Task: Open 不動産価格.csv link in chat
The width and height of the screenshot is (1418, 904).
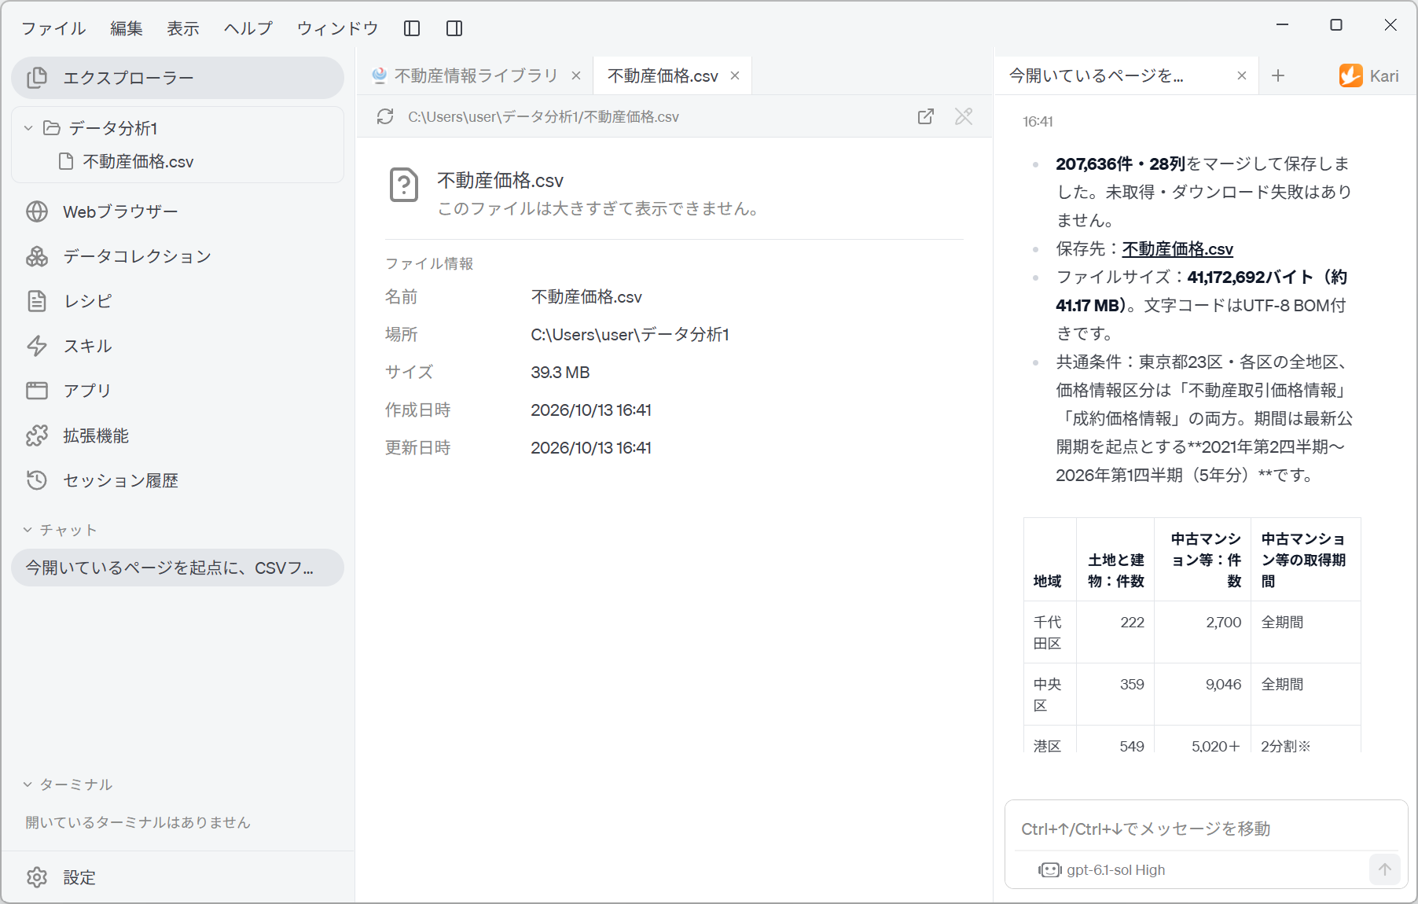Action: tap(1177, 249)
